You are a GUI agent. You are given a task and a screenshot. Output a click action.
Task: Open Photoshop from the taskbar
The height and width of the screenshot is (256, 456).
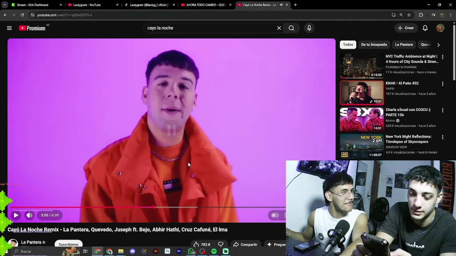(x=167, y=251)
